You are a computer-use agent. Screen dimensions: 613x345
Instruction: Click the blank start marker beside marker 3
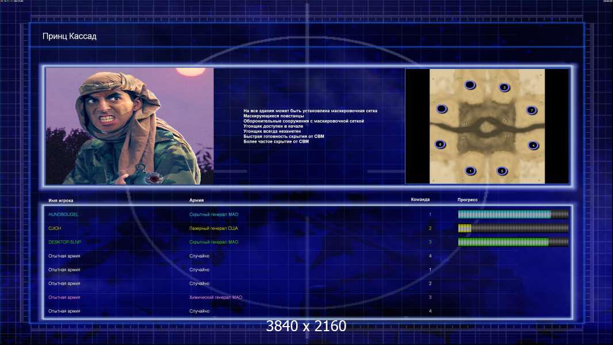(470, 85)
